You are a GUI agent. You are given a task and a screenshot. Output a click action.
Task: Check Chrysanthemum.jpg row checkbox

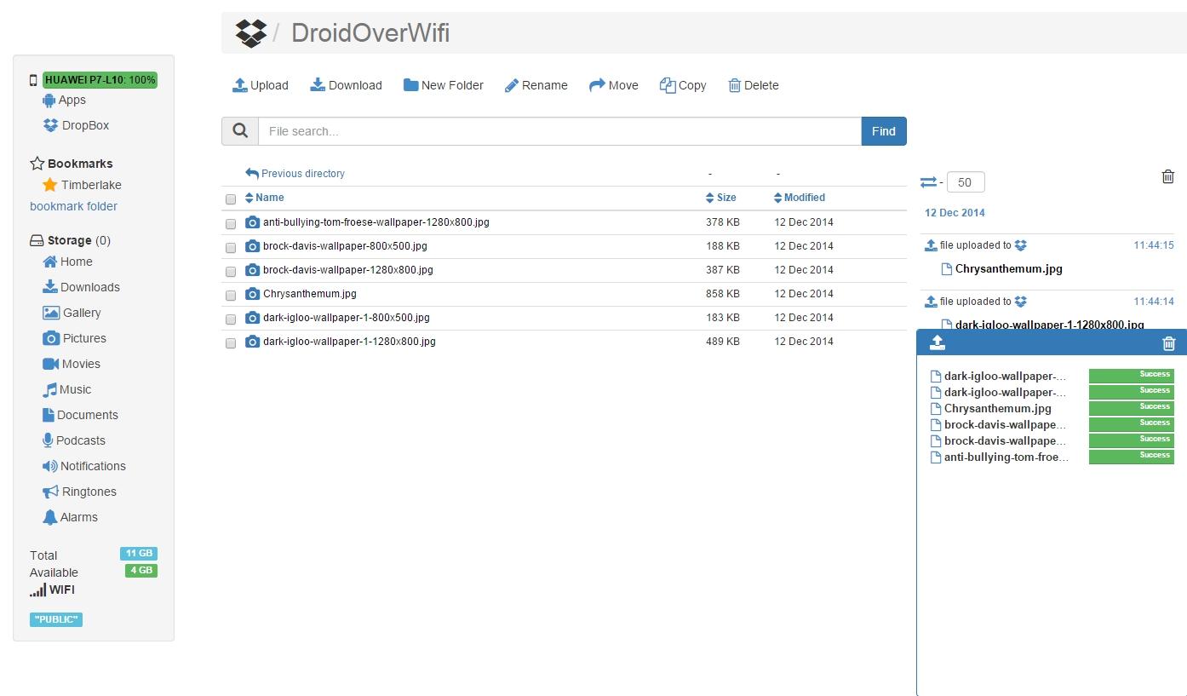[231, 295]
